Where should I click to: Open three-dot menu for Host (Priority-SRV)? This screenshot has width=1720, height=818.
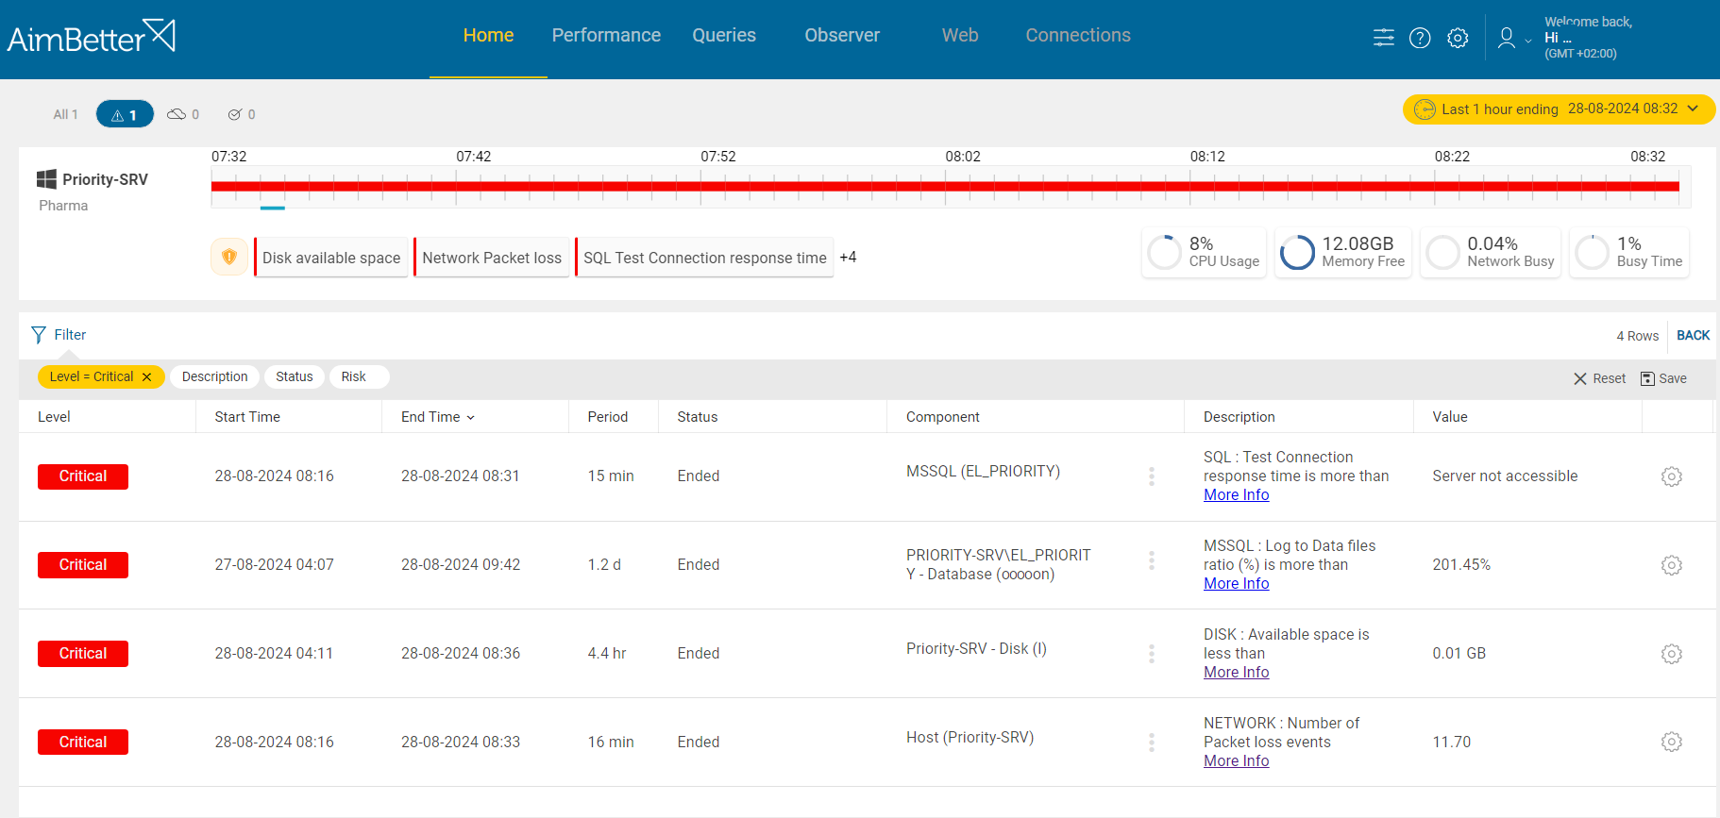pyautogui.click(x=1152, y=743)
